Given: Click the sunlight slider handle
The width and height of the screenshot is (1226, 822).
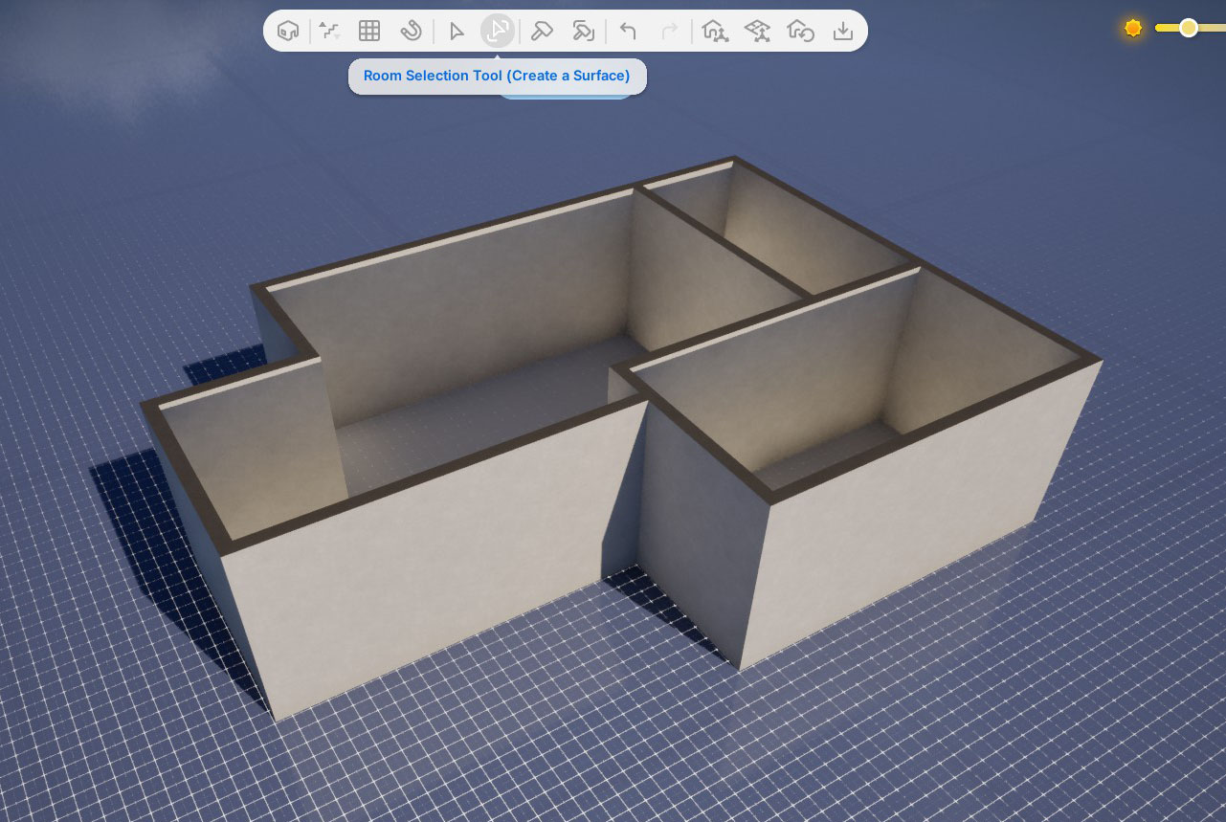Looking at the screenshot, I should pos(1188,28).
